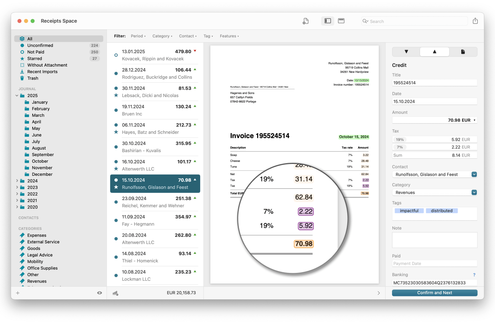Screen dimensions: 495x324
Task: Click in the Search field
Action: pos(416,21)
